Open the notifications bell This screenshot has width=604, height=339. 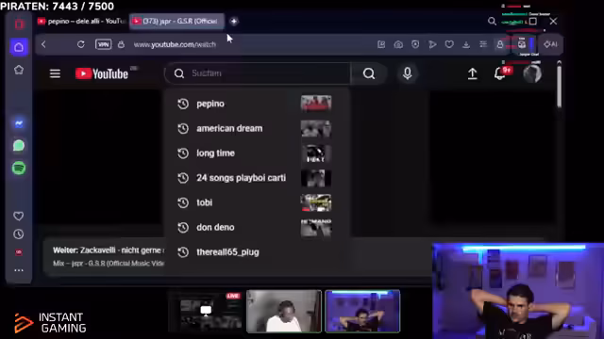(x=499, y=73)
